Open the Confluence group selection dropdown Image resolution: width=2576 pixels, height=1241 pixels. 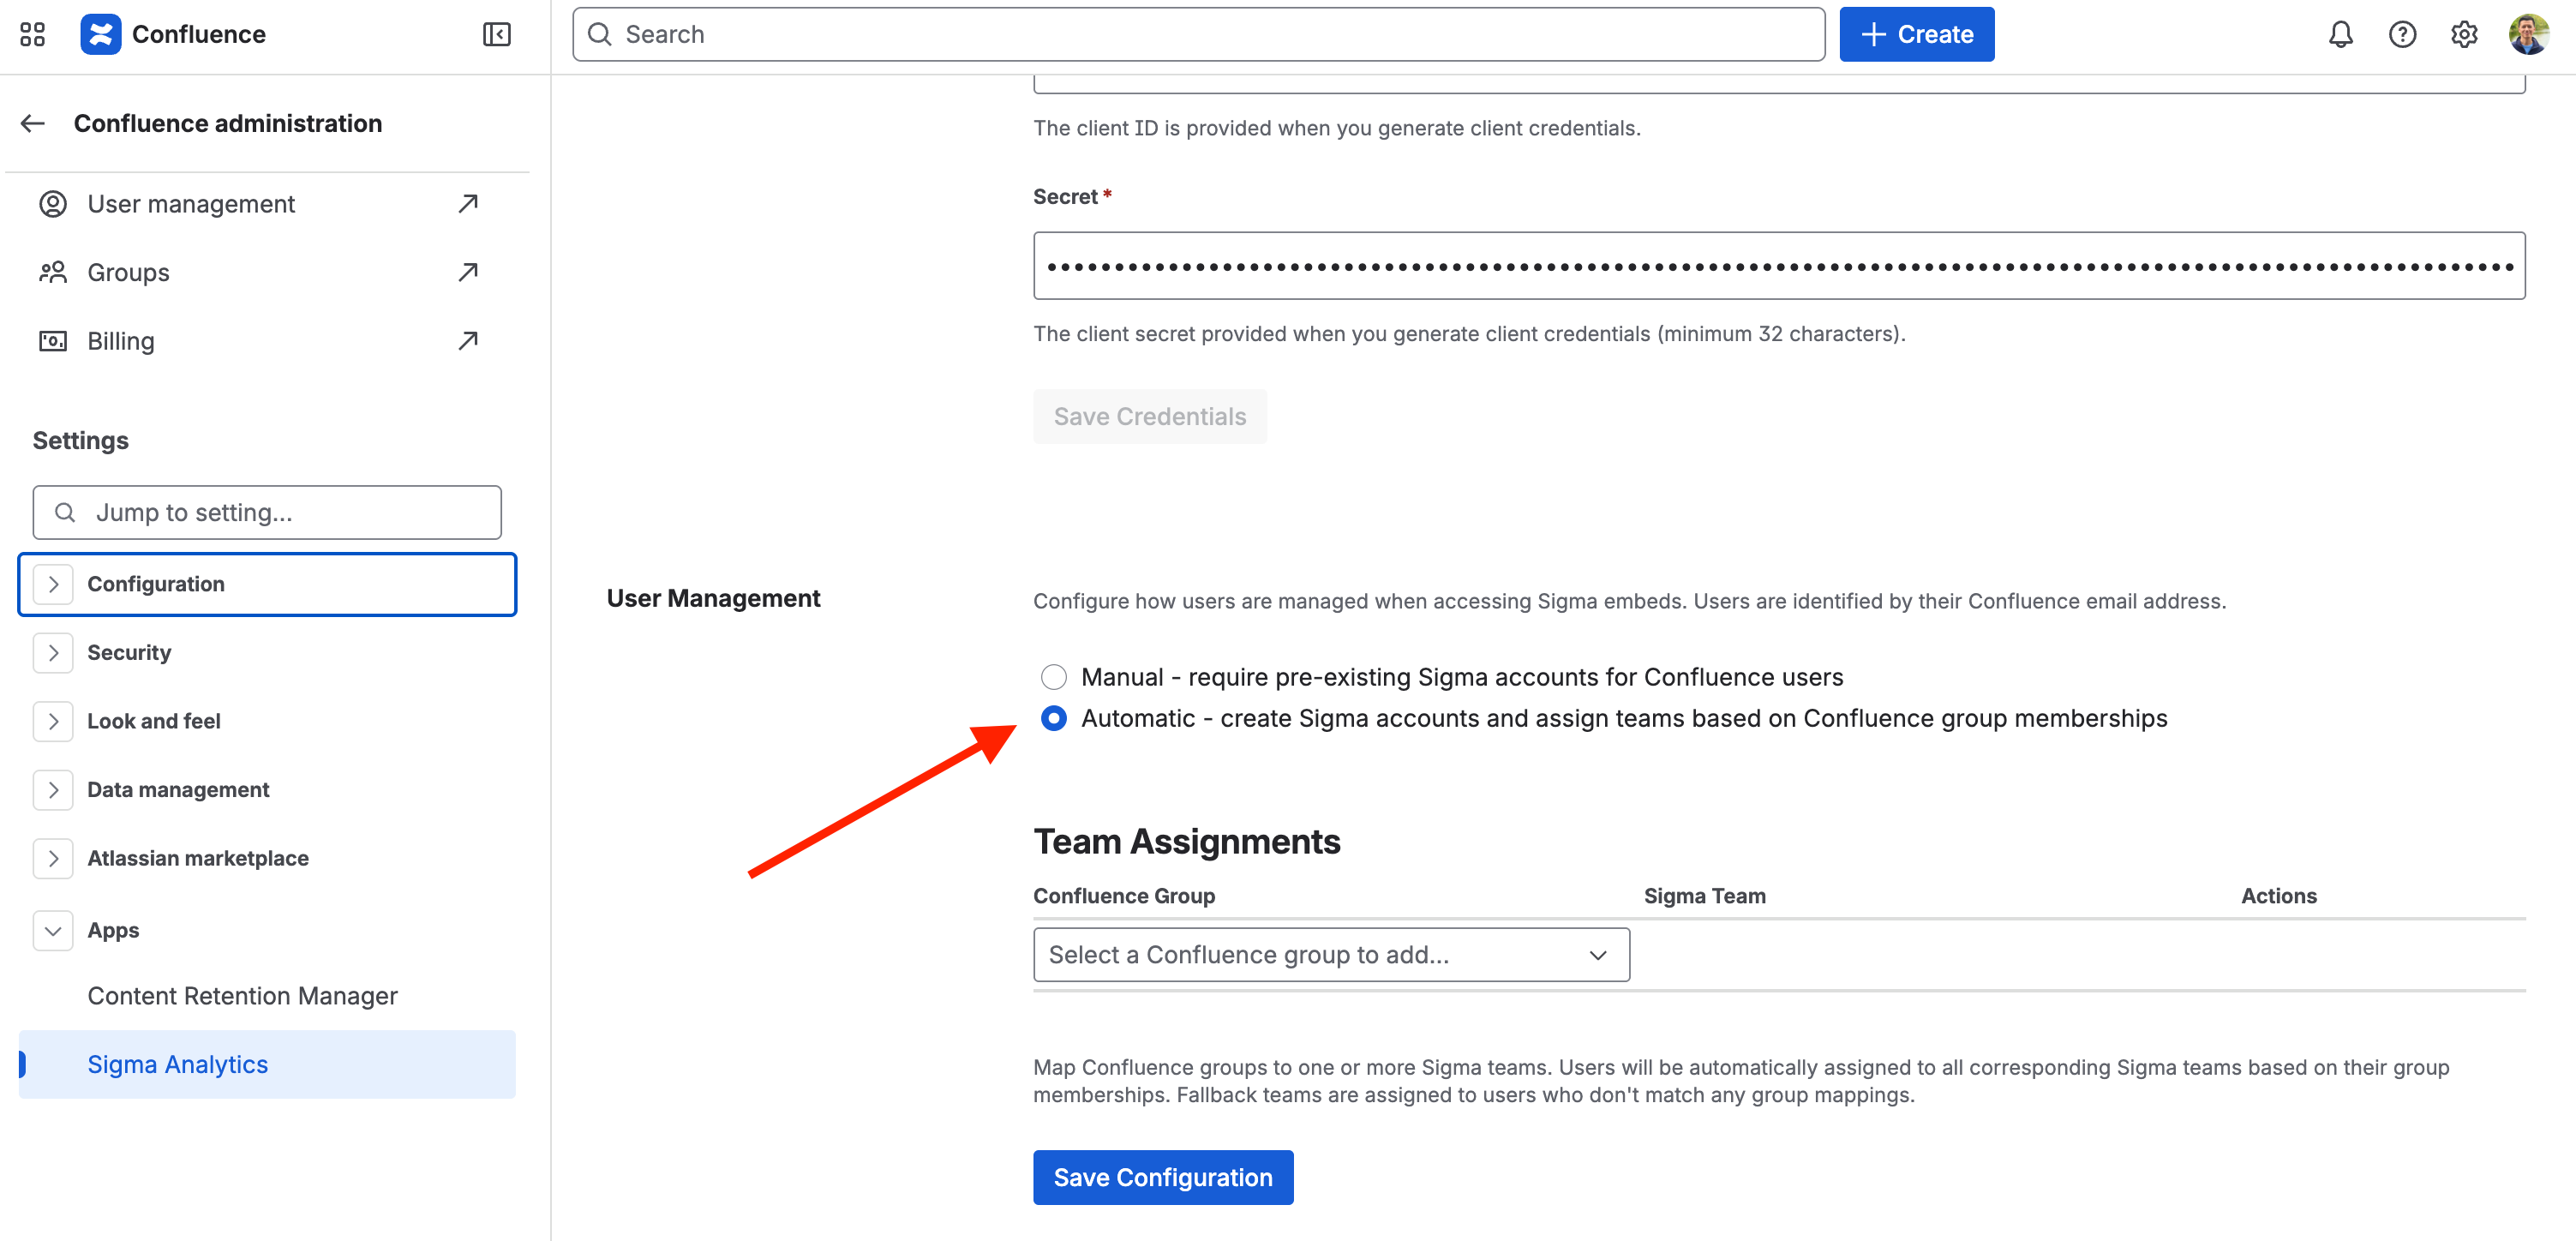(1331, 955)
